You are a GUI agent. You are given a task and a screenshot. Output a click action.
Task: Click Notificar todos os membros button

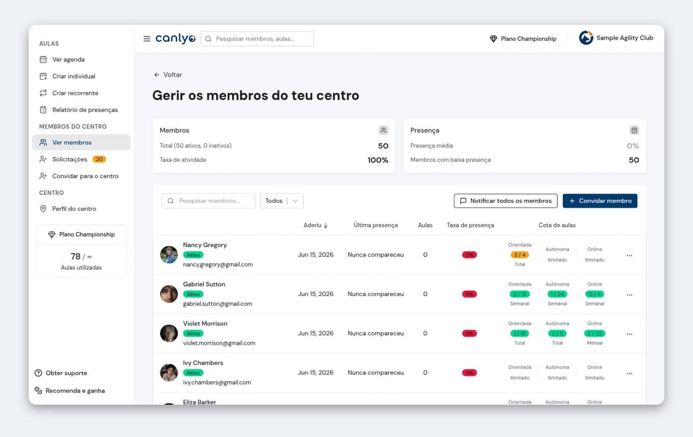(x=505, y=201)
